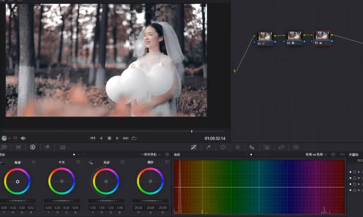Open the Tracker palette icon
Screen dimensions: 363x217
tap(237, 147)
